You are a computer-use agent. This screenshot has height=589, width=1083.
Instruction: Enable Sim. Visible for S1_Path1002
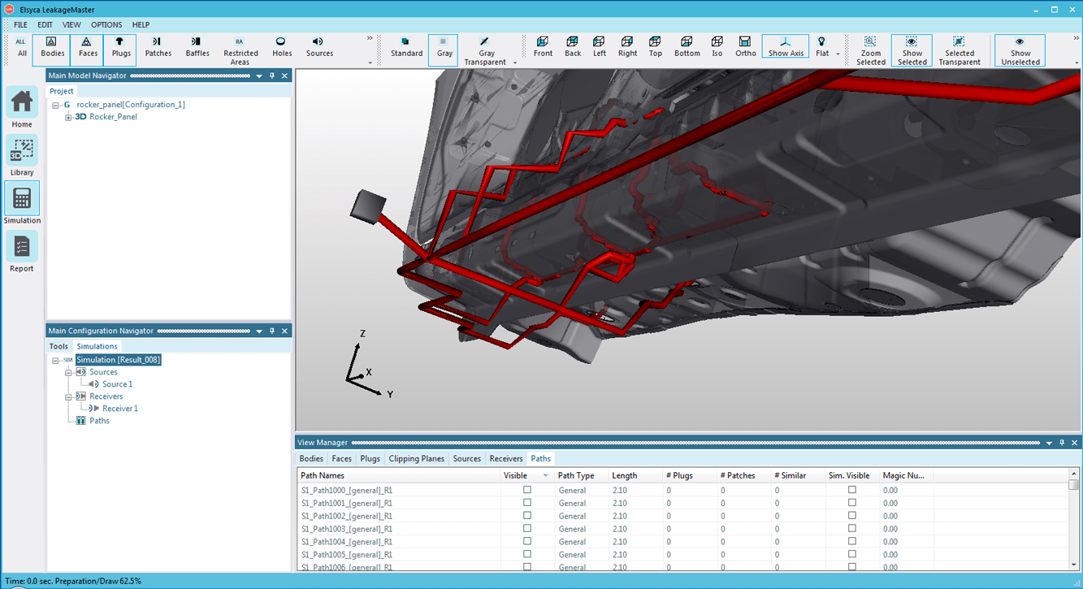851,516
